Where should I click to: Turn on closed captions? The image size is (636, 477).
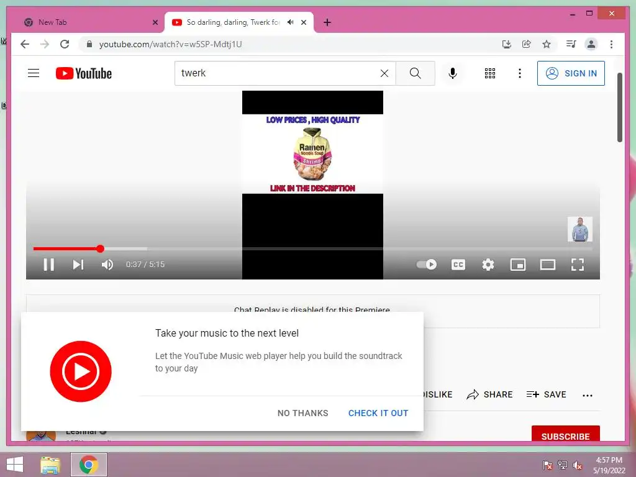pyautogui.click(x=458, y=265)
